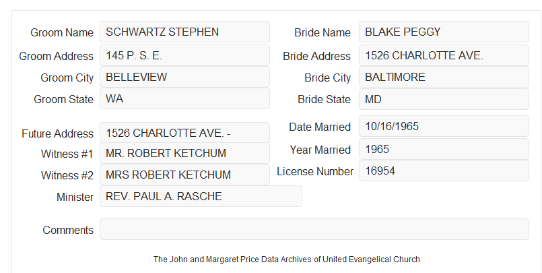The width and height of the screenshot is (542, 273).
Task: Click the License Number field
Action: coord(444,171)
